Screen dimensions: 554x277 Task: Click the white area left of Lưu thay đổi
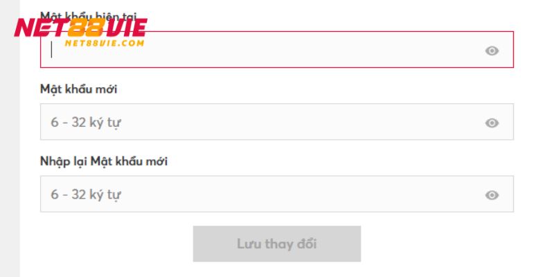[106, 244]
